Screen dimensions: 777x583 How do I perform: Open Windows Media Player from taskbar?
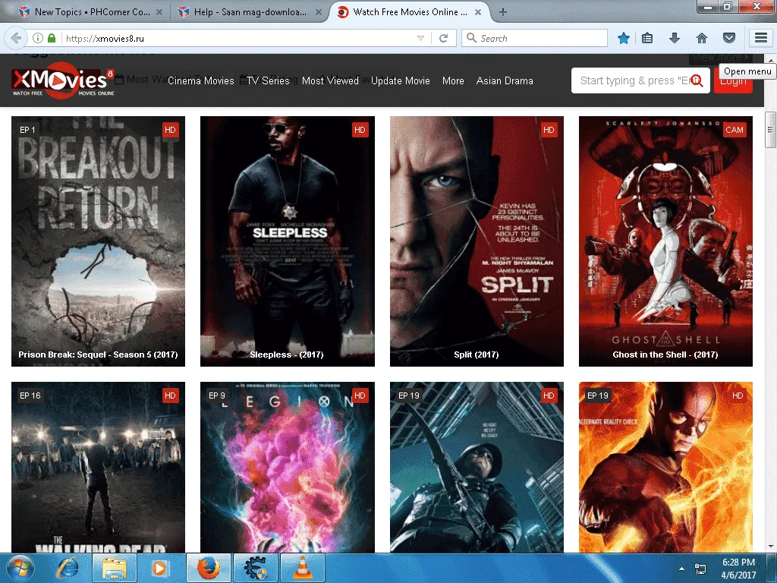[x=159, y=568]
